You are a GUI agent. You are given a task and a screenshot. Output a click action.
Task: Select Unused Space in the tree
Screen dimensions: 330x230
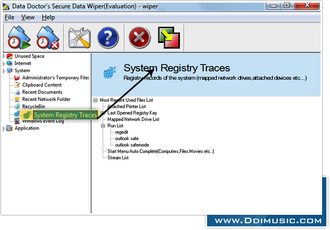point(29,56)
